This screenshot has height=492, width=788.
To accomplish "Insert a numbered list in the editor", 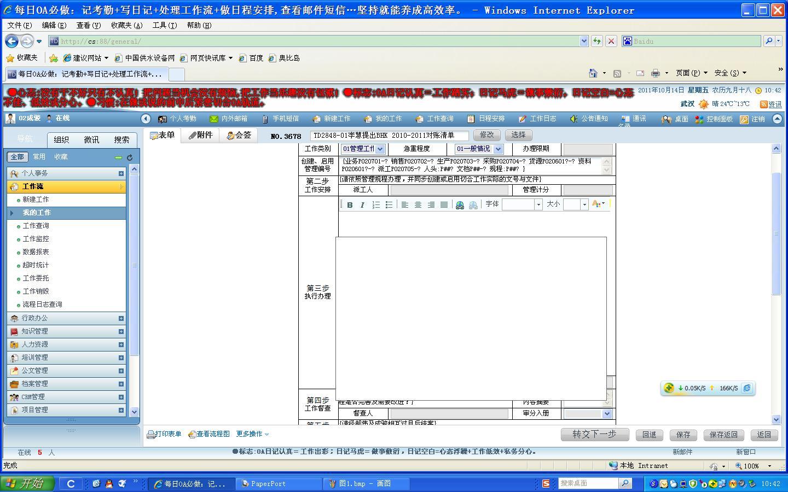I will click(376, 204).
